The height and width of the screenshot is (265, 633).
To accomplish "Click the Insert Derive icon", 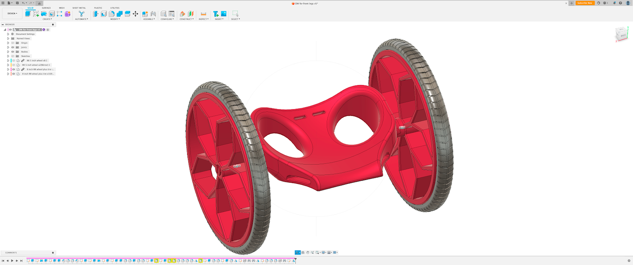I will coord(216,14).
